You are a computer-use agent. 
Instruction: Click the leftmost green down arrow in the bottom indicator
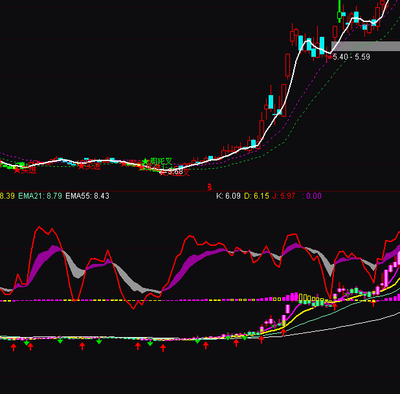point(27,342)
